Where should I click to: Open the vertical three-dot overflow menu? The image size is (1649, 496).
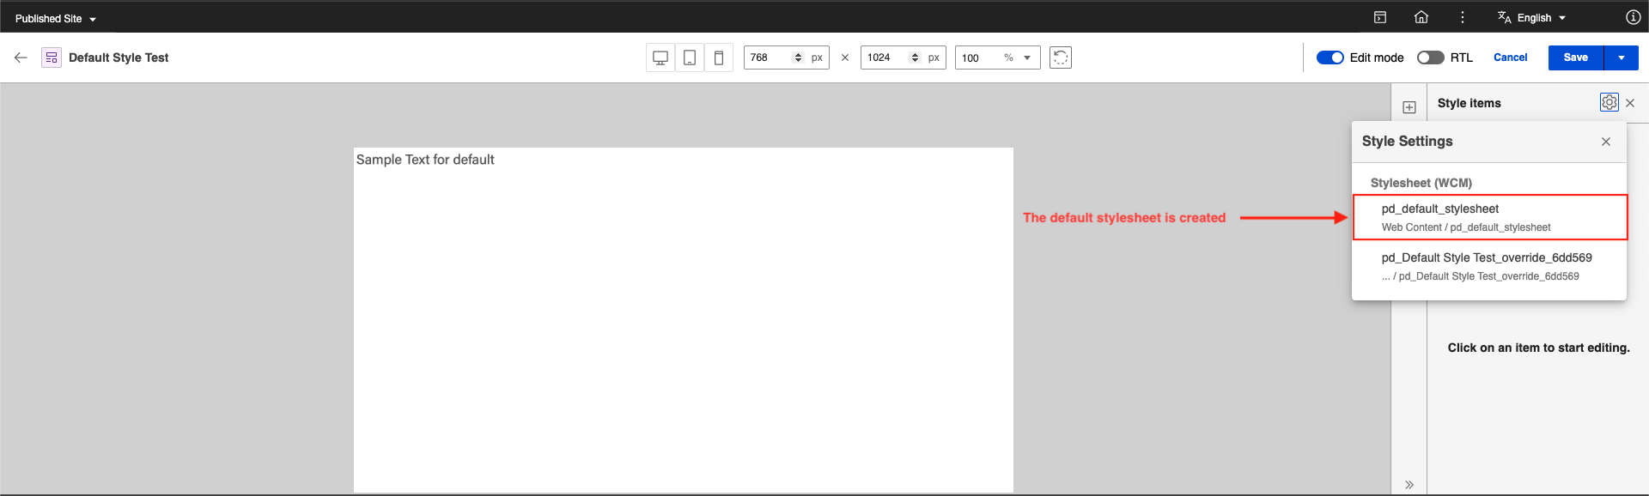click(1463, 17)
